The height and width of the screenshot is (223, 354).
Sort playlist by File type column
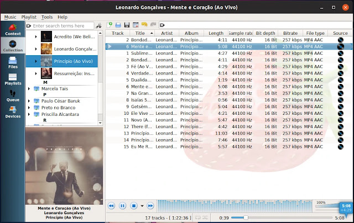[315, 33]
